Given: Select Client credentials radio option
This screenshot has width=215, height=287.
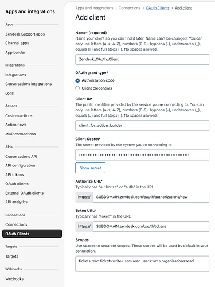Looking at the screenshot, I should [x=77, y=88].
